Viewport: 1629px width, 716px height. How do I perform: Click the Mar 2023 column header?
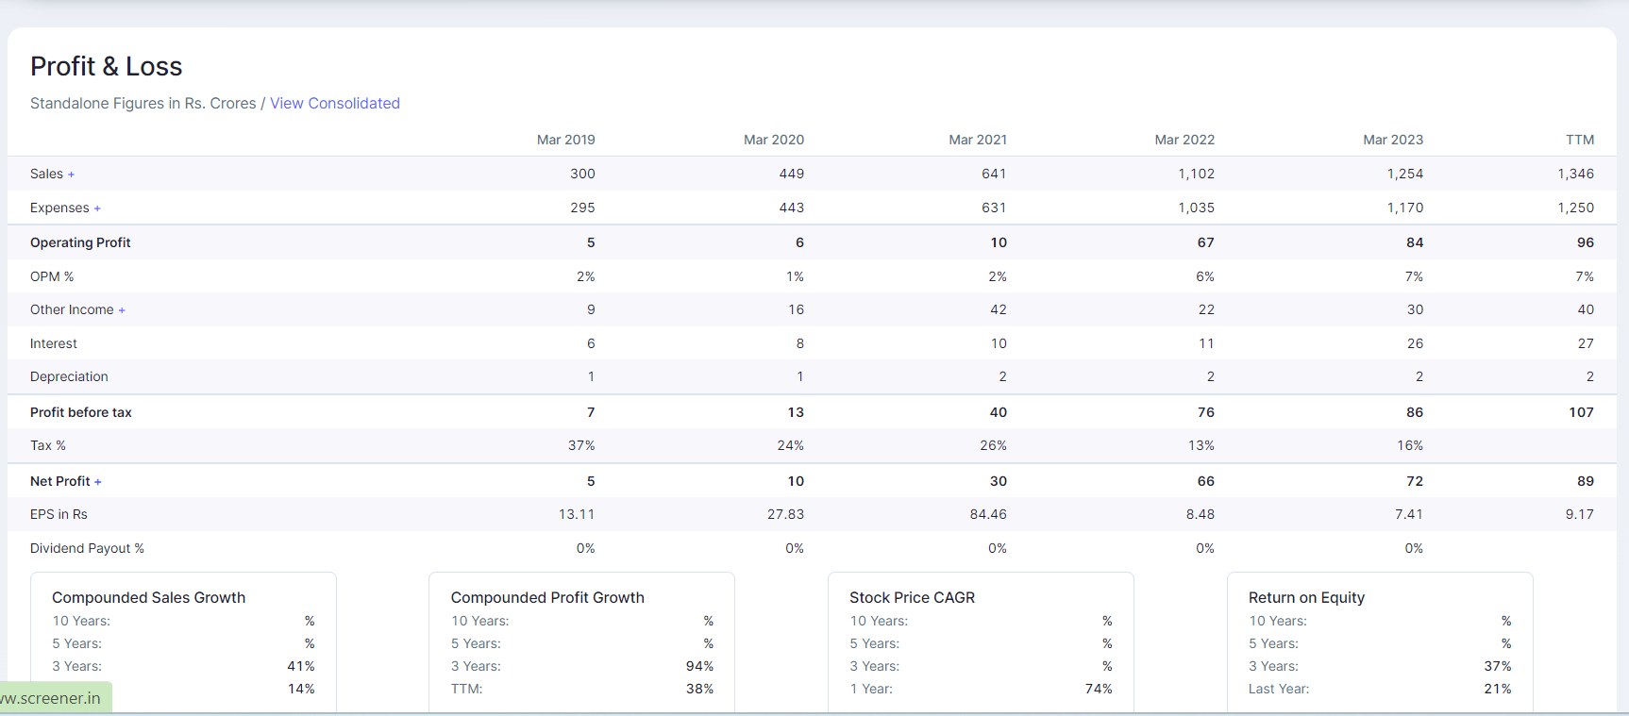[1393, 140]
